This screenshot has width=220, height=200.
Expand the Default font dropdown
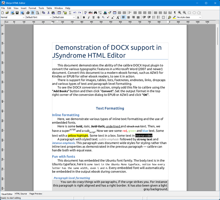click(38, 17)
